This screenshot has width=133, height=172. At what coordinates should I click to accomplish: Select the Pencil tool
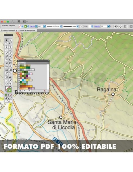point(10,53)
